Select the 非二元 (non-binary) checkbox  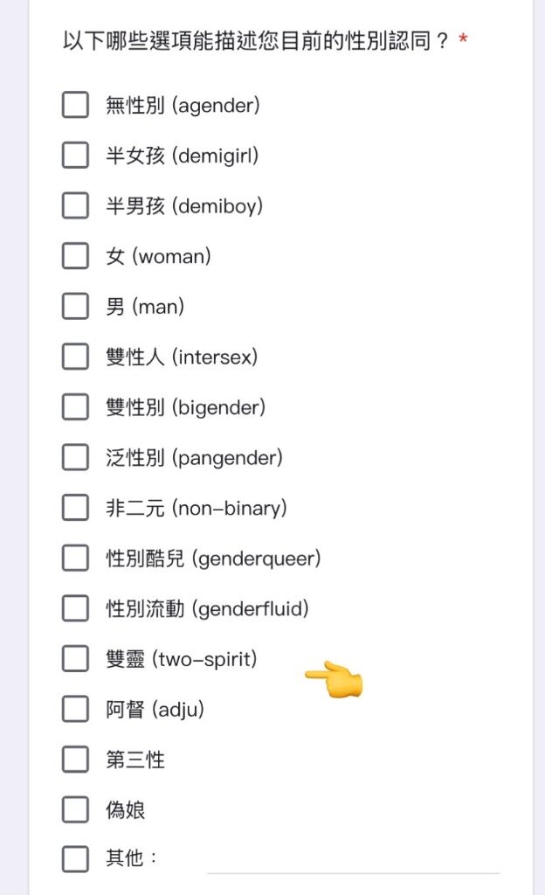tap(75, 507)
